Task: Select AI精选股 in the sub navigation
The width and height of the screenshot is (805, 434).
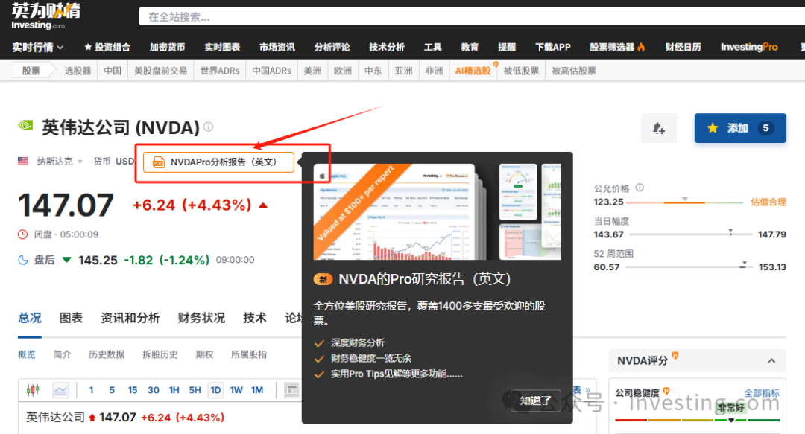Action: (473, 71)
